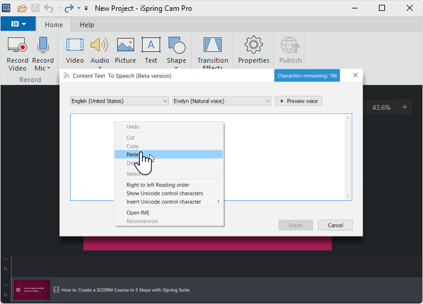Open the blue File menu button
The height and width of the screenshot is (304, 423).
[x=18, y=24]
